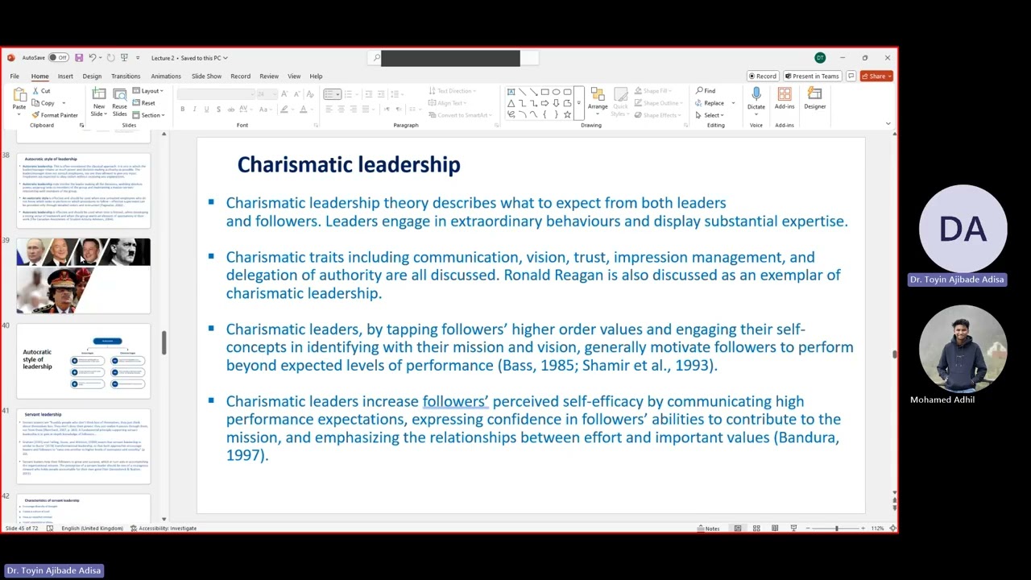The image size is (1031, 580).
Task: Click the search box in title bar
Action: (455, 58)
